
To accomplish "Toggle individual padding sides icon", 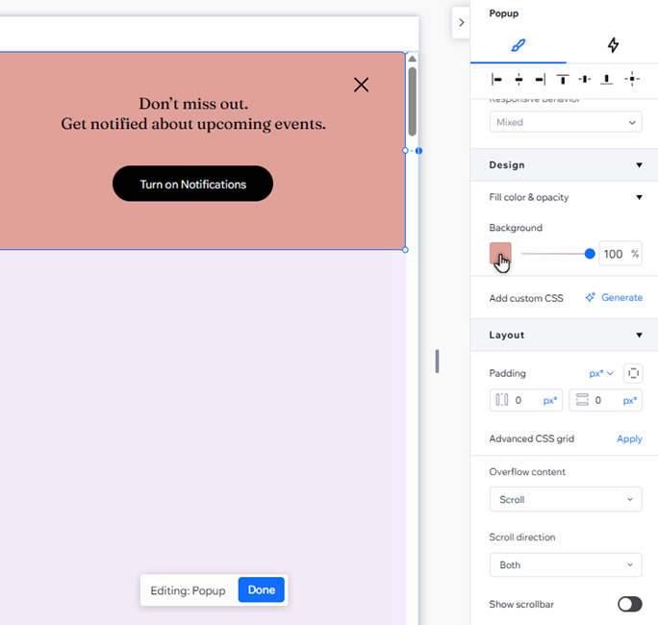I will 633,373.
